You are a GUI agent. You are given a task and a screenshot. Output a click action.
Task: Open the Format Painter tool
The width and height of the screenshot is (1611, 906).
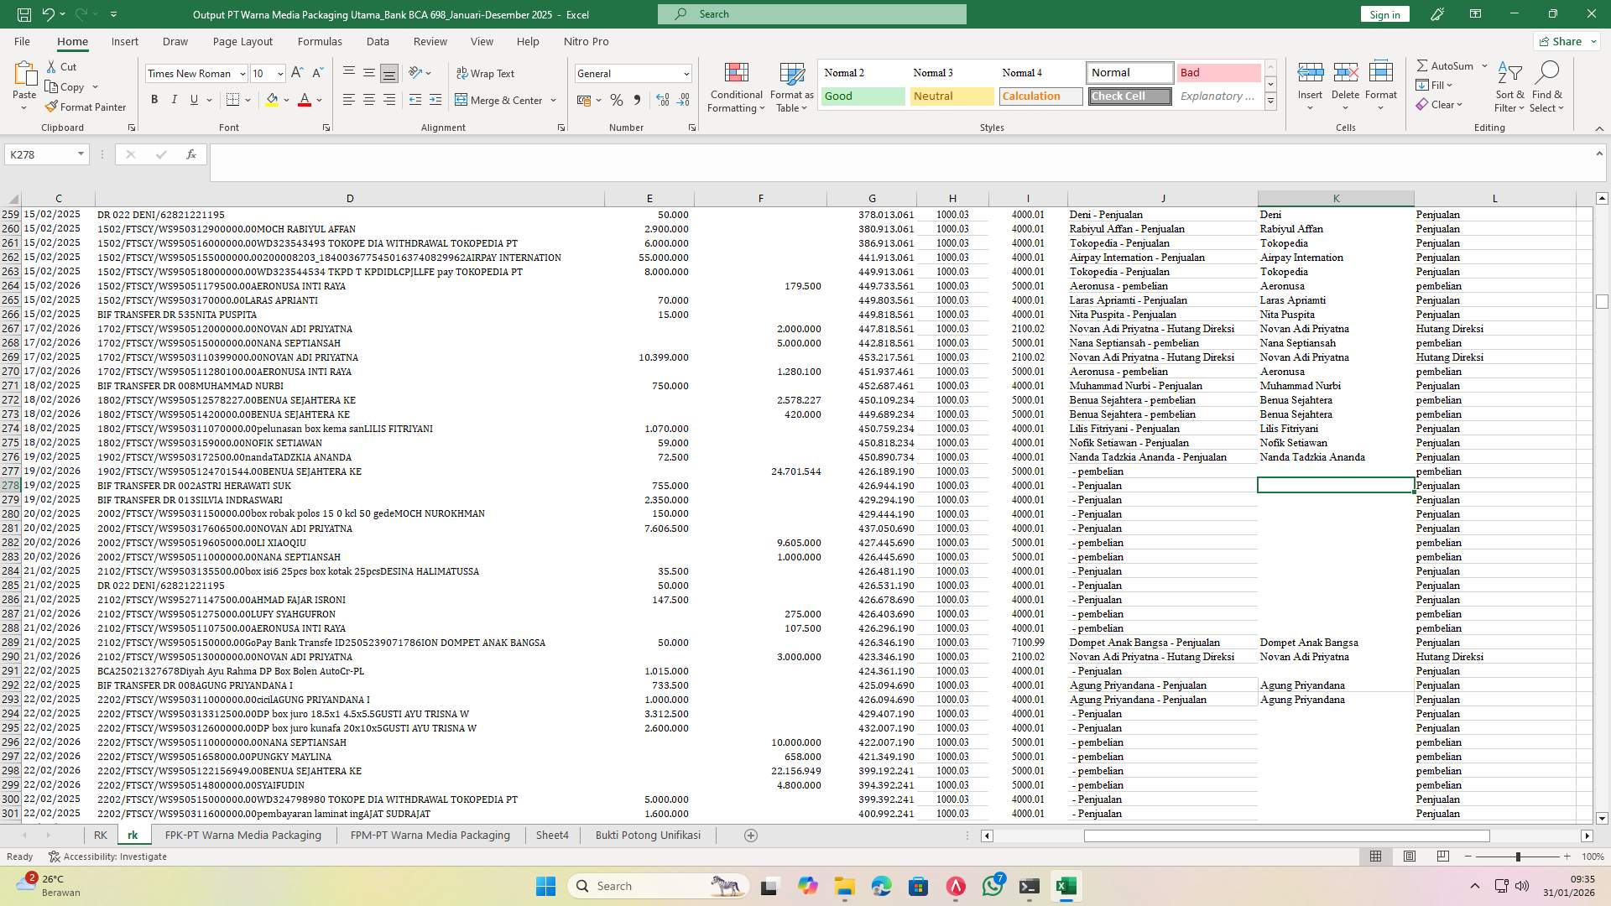coord(86,107)
